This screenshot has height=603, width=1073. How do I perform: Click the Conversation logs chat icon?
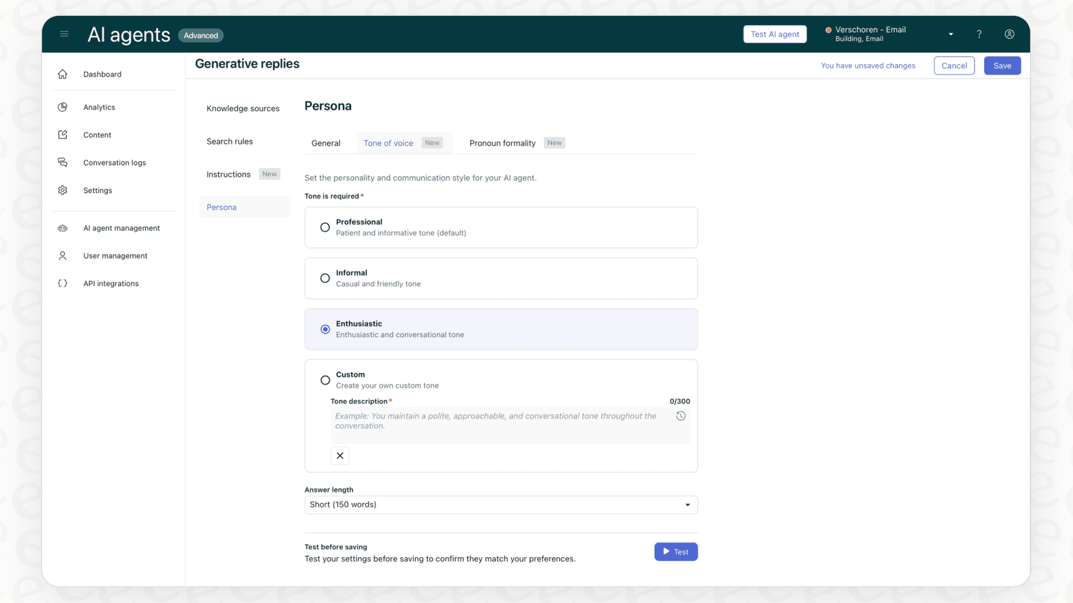(x=62, y=162)
